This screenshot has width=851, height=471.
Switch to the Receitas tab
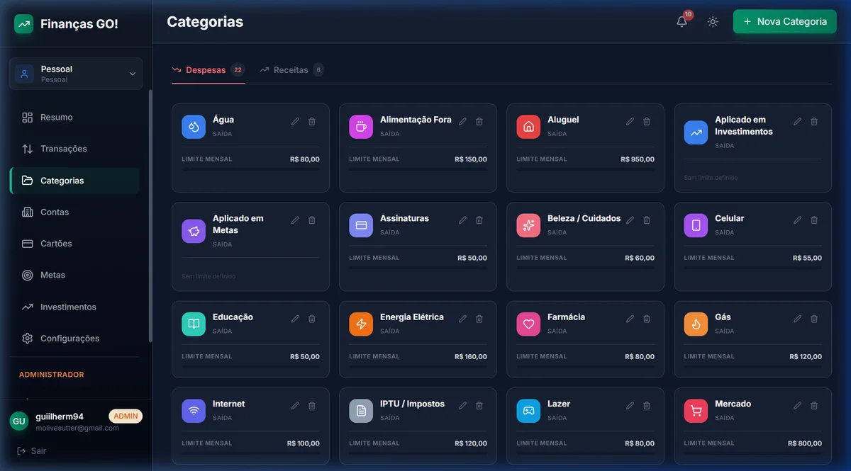pyautogui.click(x=291, y=70)
